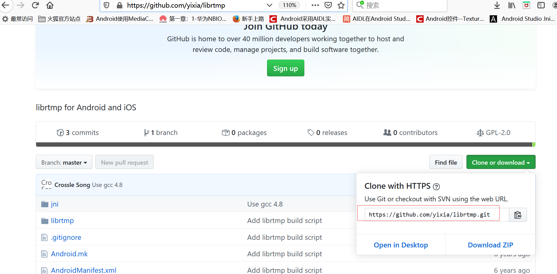Screen dimensions: 557x274
Task: Reset the 110% zoom level badge
Action: 289,5
